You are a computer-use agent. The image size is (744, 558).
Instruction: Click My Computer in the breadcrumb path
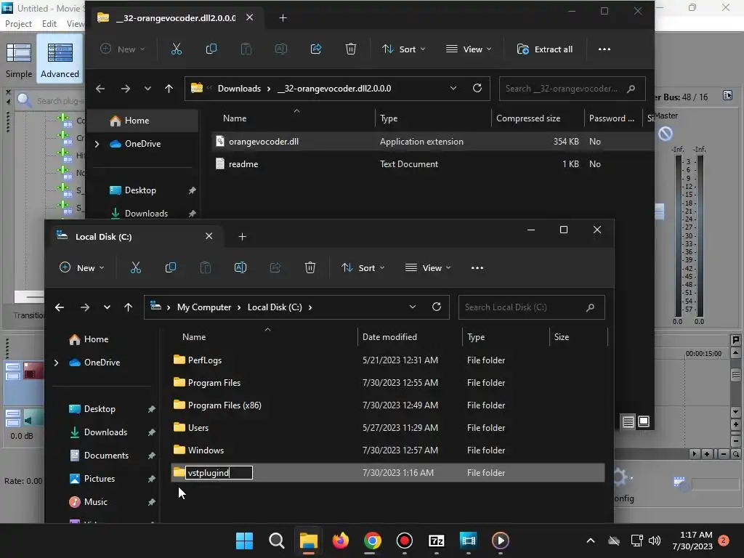tap(204, 307)
